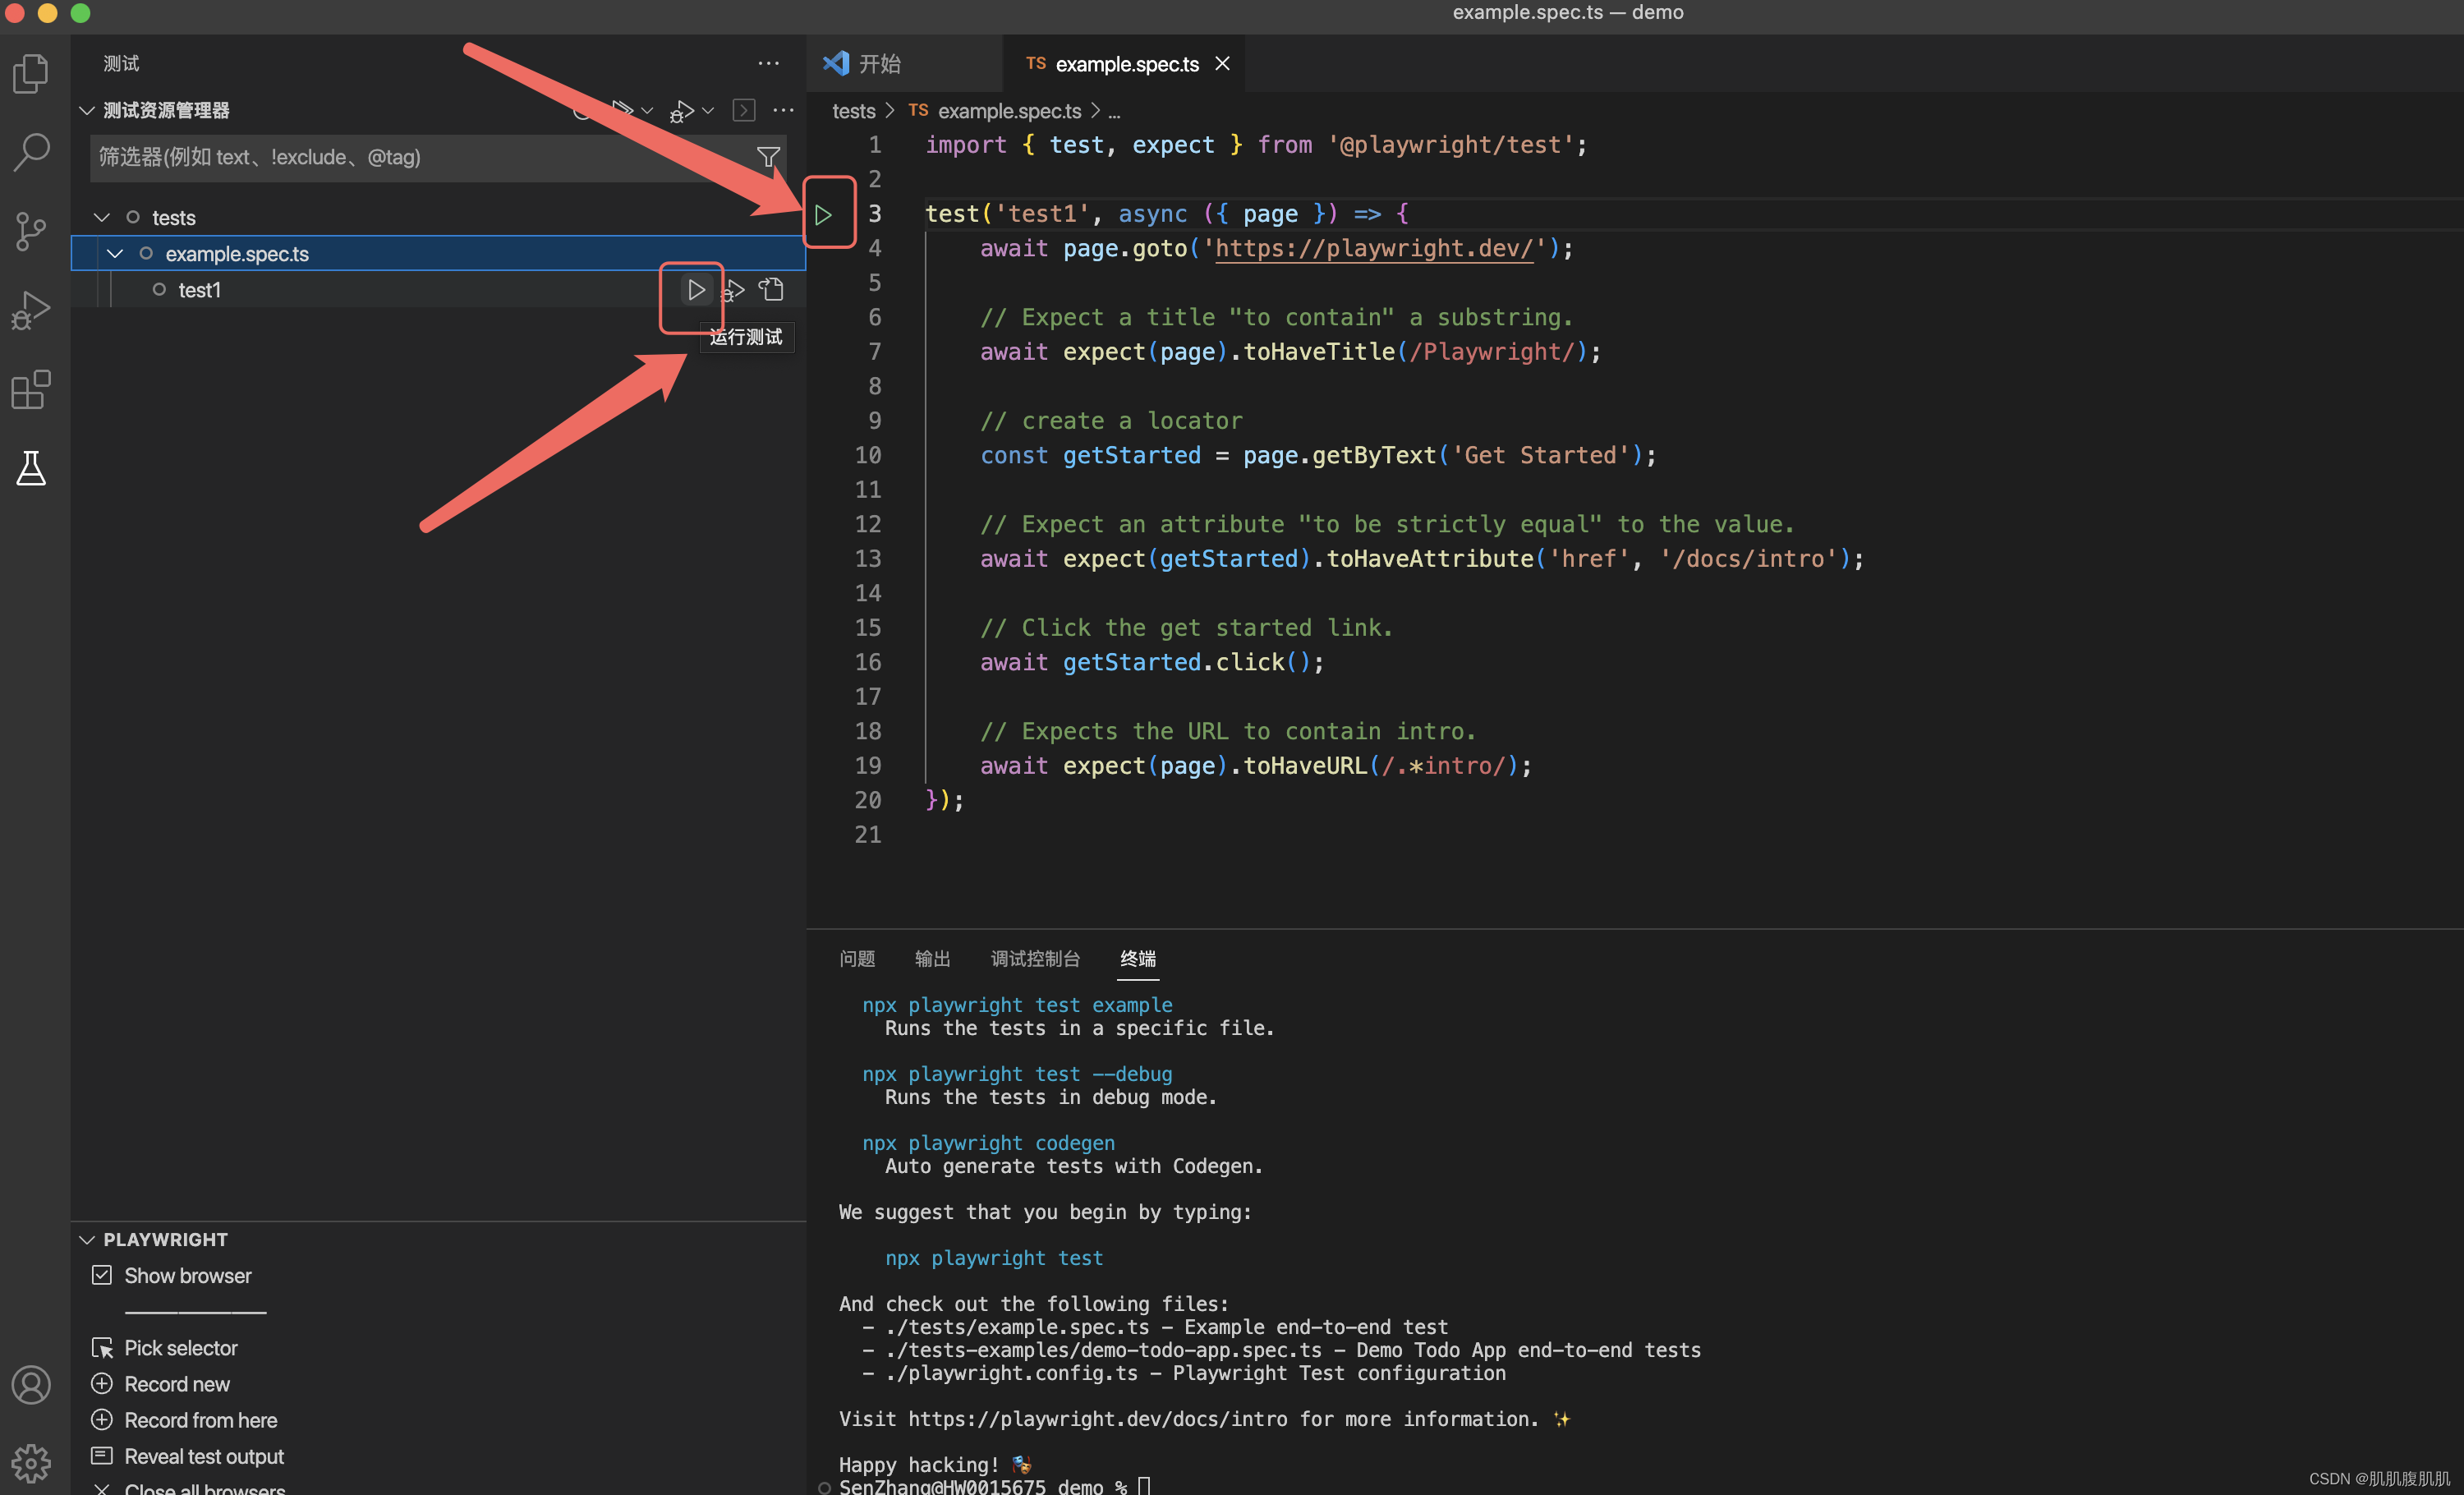The height and width of the screenshot is (1495, 2464).
Task: Collapse the tests folder node
Action: [x=102, y=217]
